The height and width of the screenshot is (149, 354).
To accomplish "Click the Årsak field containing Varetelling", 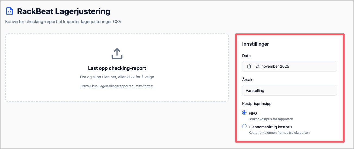I will click(289, 90).
